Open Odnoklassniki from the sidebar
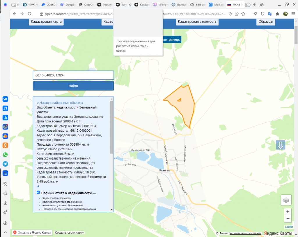The width and height of the screenshot is (298, 237). pos(5,145)
